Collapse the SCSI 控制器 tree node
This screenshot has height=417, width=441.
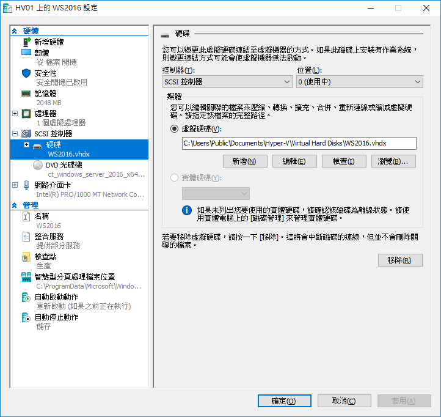(15, 134)
